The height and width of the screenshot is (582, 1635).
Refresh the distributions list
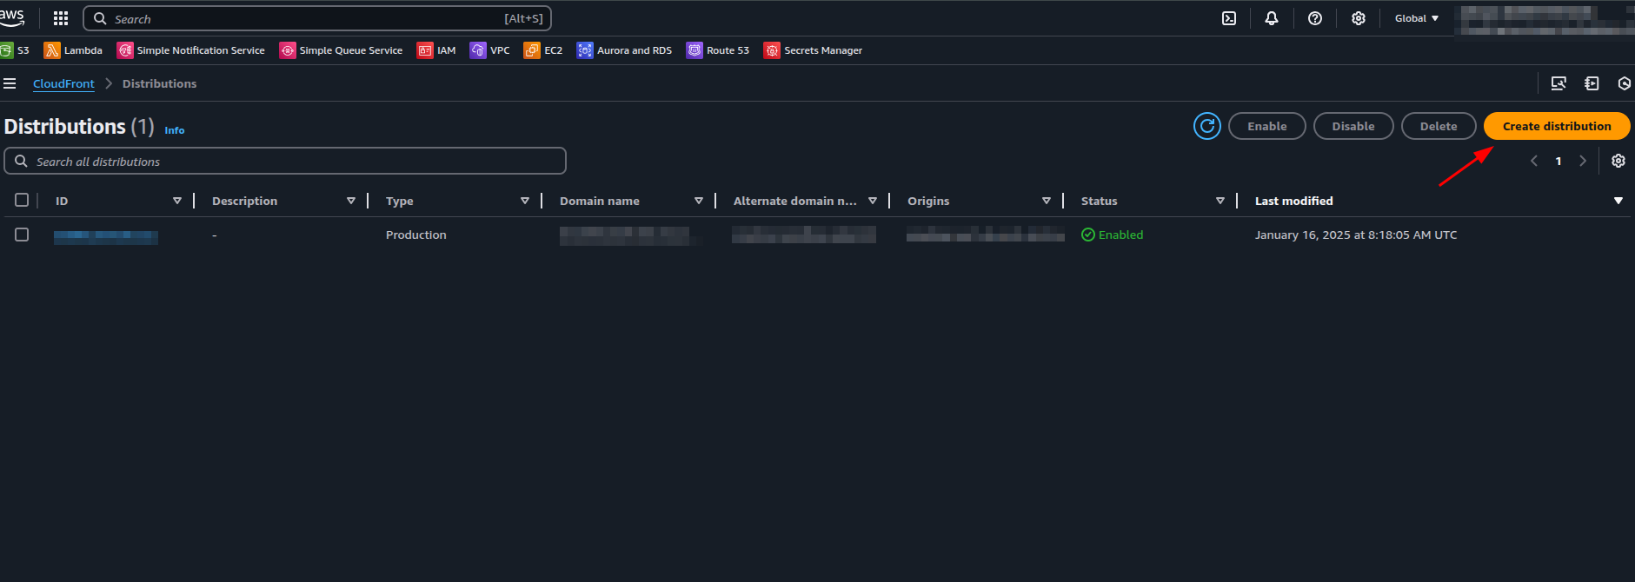pyautogui.click(x=1207, y=126)
